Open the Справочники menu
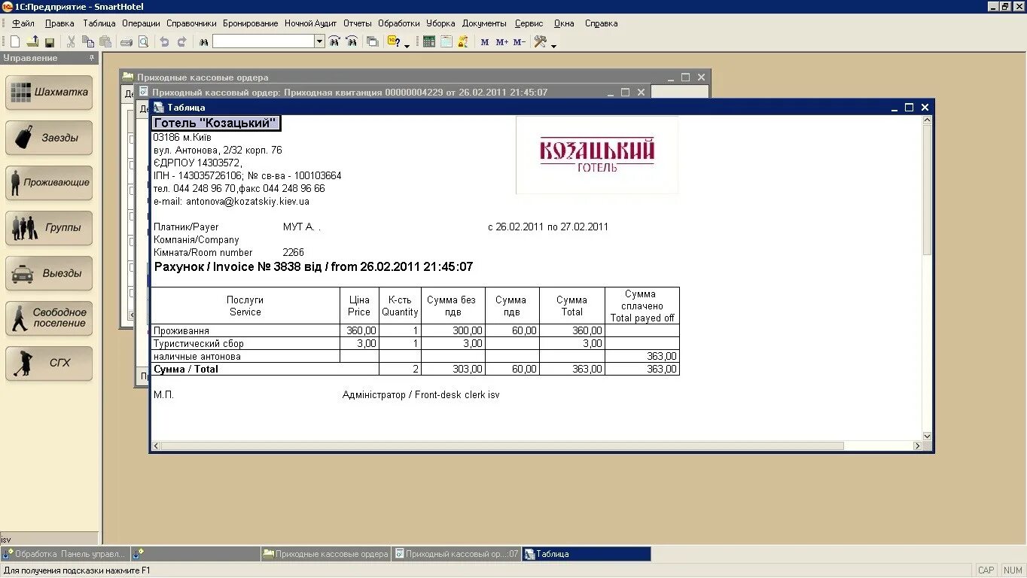Viewport: 1027px width, 578px height. click(x=191, y=23)
